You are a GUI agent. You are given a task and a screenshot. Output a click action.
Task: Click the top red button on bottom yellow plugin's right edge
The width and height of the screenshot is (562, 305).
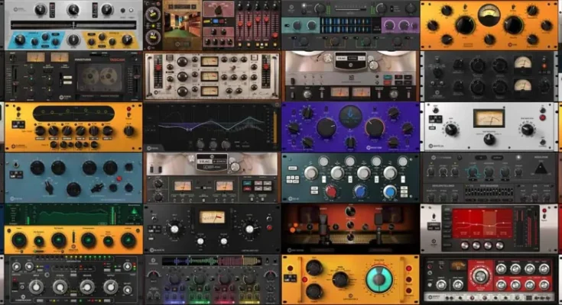(x=408, y=268)
